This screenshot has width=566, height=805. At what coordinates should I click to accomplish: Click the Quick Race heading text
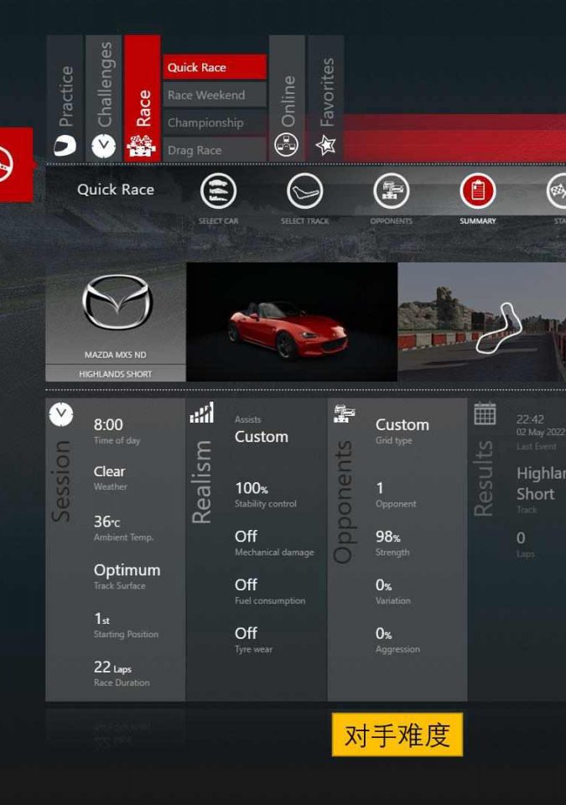tap(116, 190)
